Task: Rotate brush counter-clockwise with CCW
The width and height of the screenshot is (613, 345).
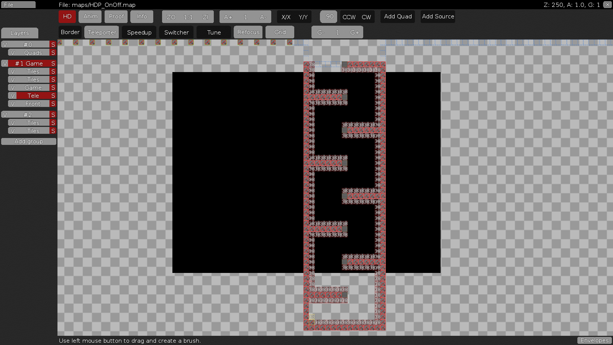Action: 349,17
